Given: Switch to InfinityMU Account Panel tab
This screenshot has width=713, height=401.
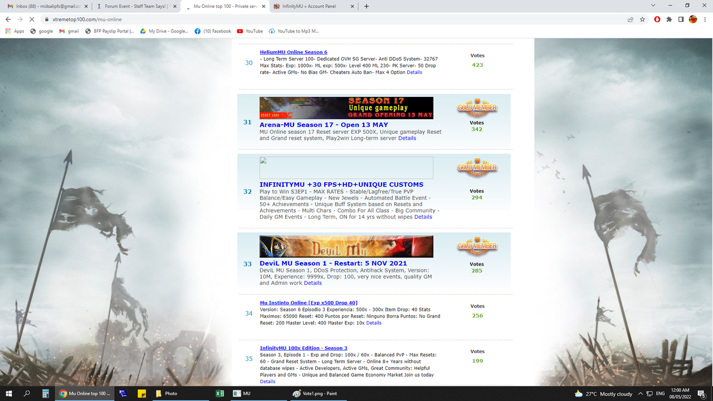Looking at the screenshot, I should pyautogui.click(x=314, y=6).
